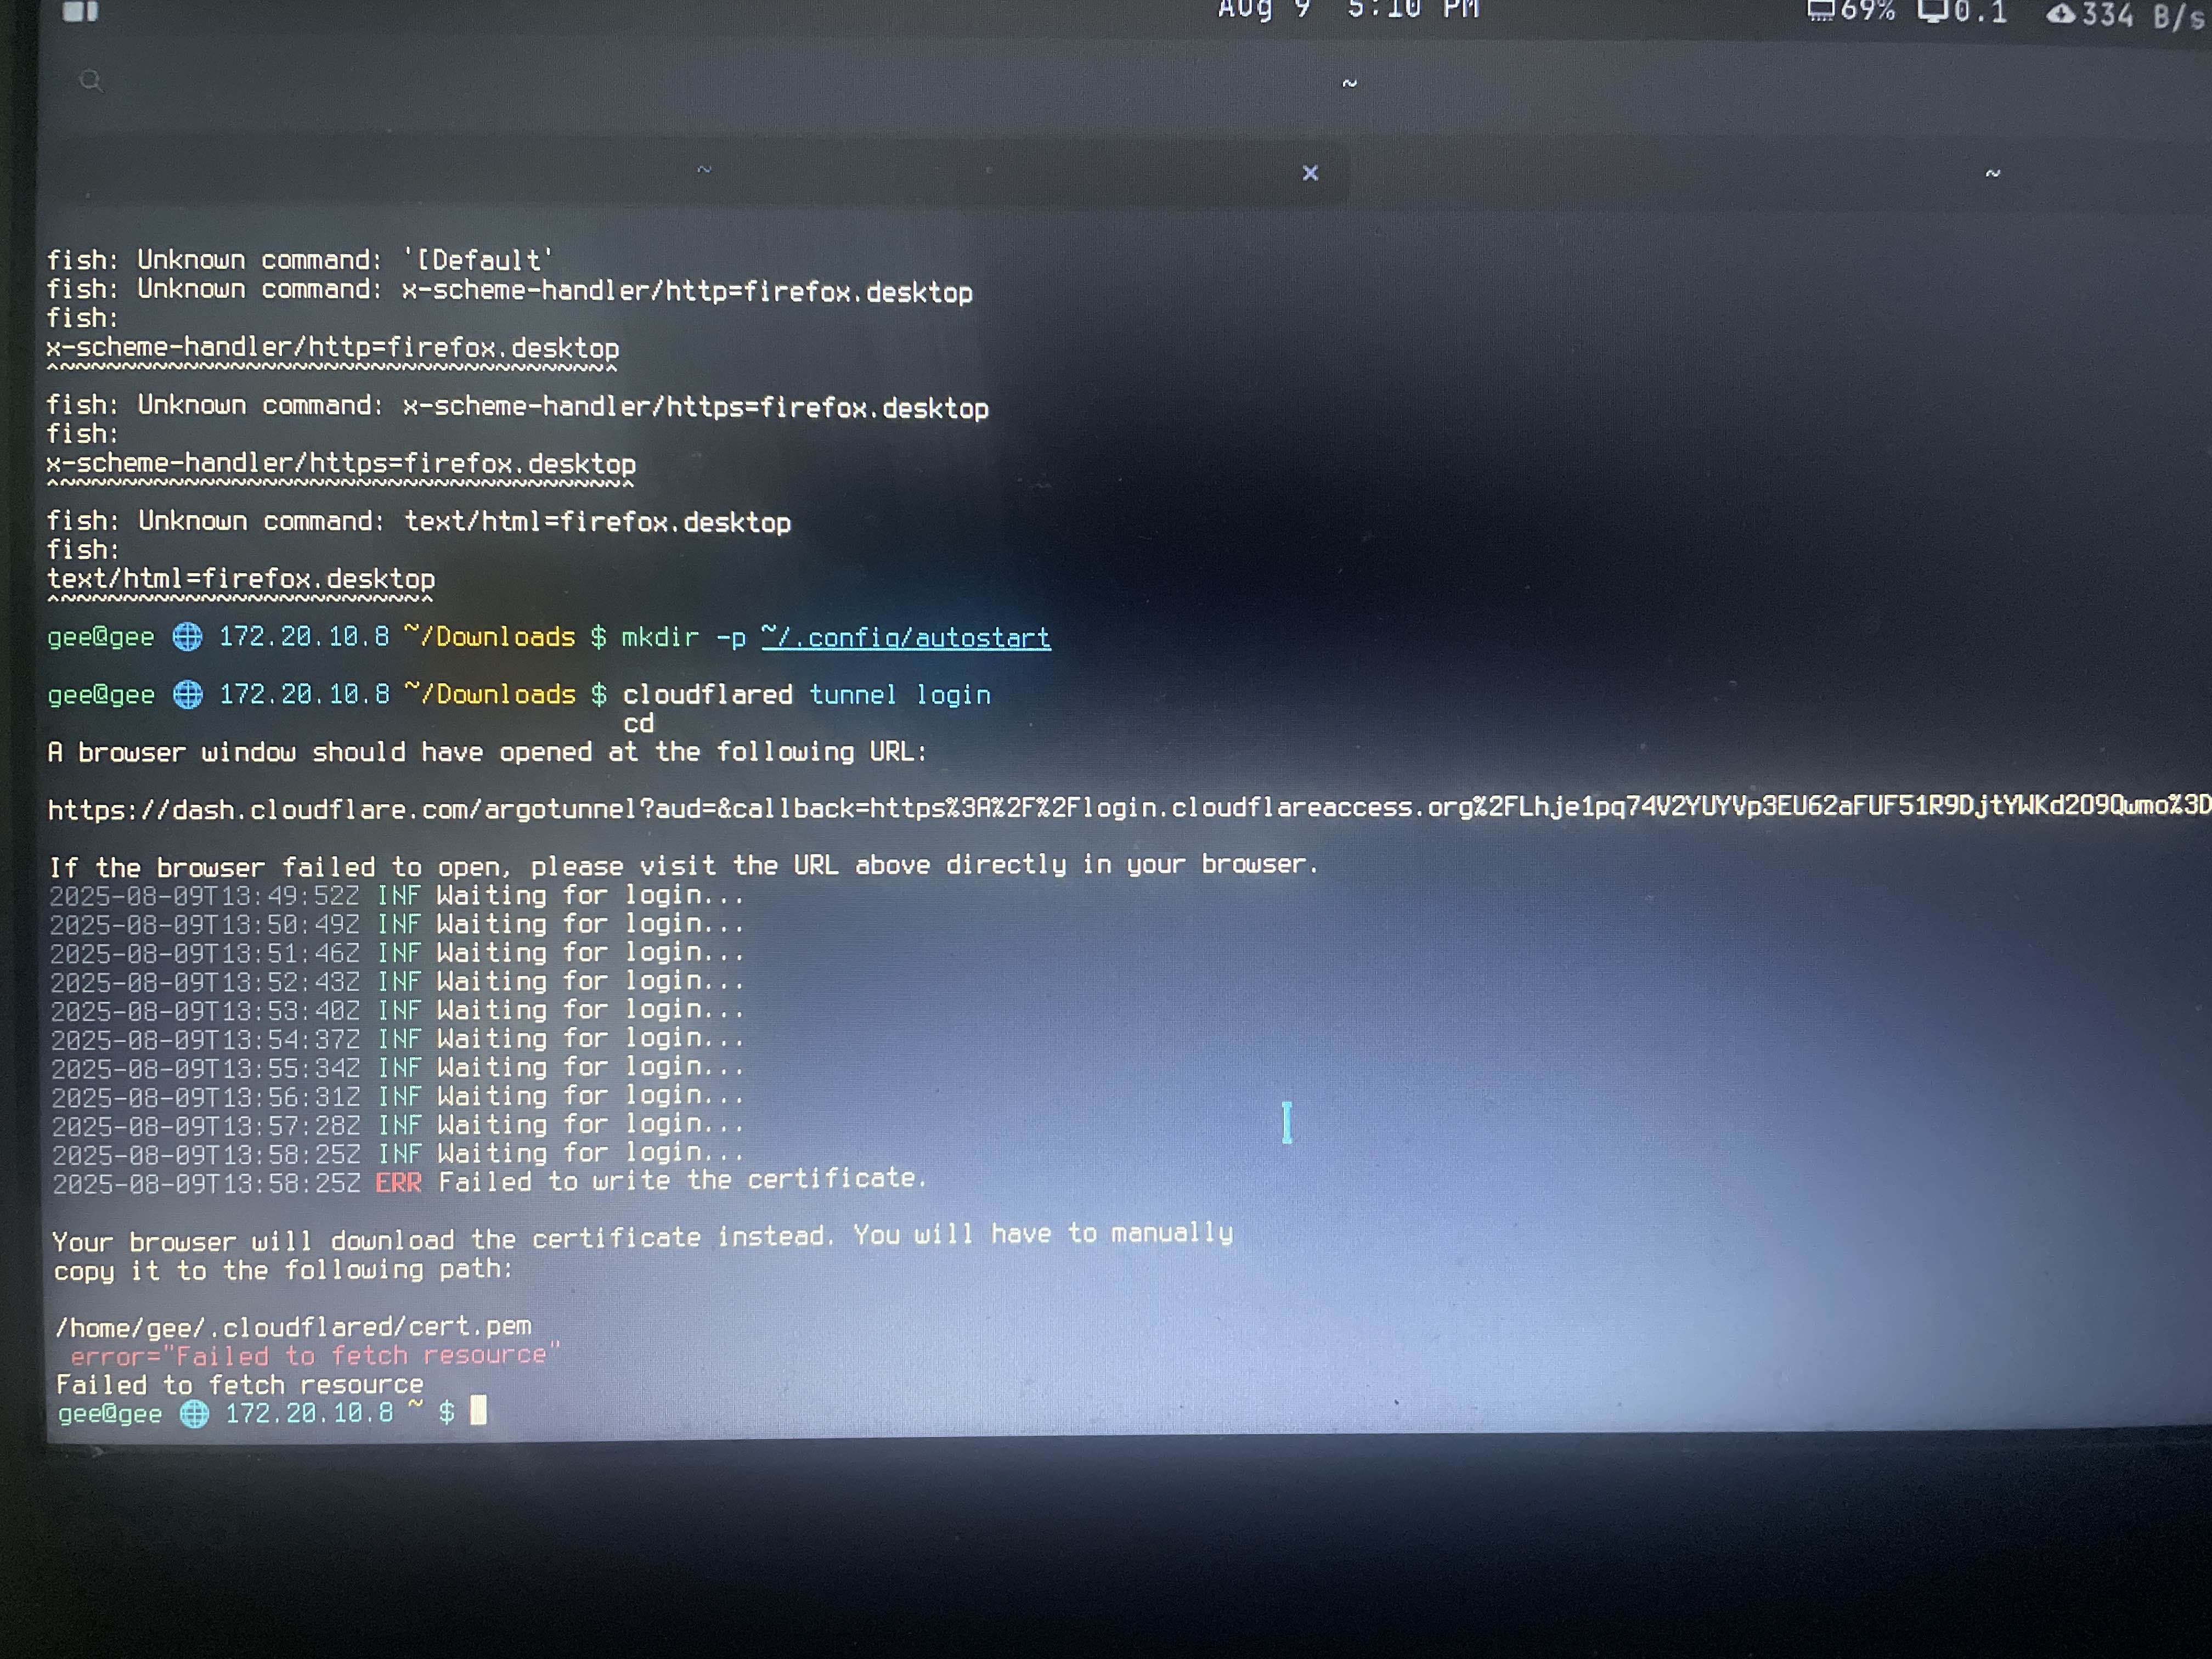2212x1659 pixels.
Task: Click the red ERR label in log
Action: (x=398, y=1183)
